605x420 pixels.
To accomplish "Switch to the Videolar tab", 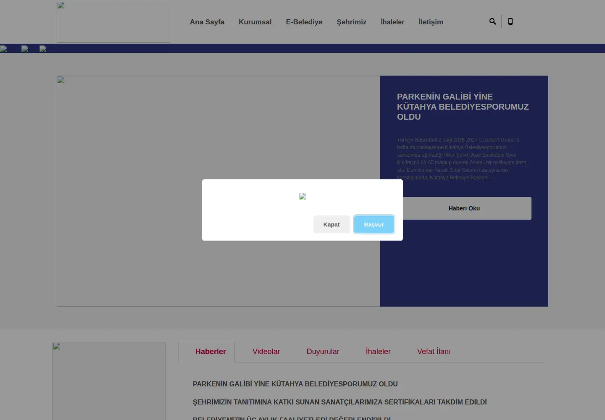I will click(266, 352).
